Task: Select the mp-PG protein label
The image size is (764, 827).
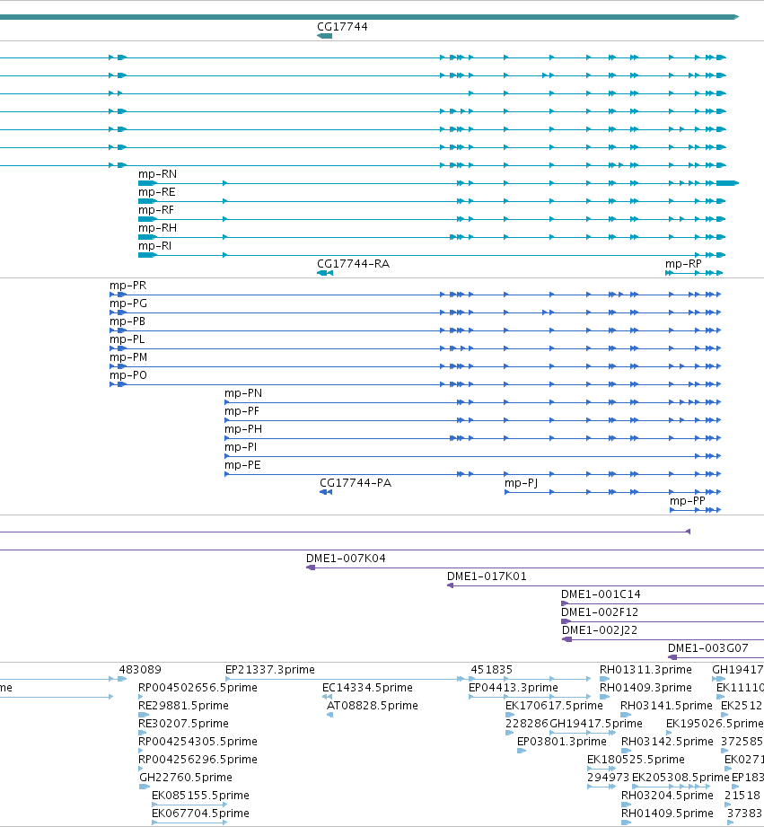Action: [x=128, y=304]
